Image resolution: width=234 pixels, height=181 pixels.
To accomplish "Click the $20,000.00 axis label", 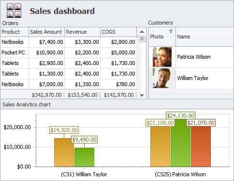I will point(17,127).
